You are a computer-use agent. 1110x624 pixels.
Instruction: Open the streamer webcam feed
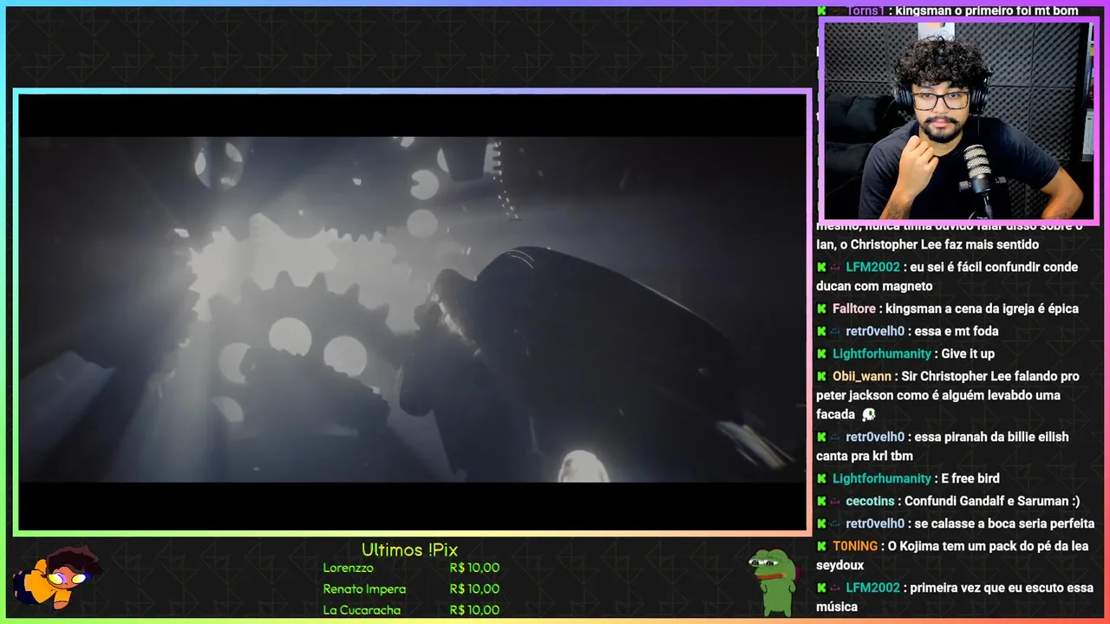pos(957,120)
